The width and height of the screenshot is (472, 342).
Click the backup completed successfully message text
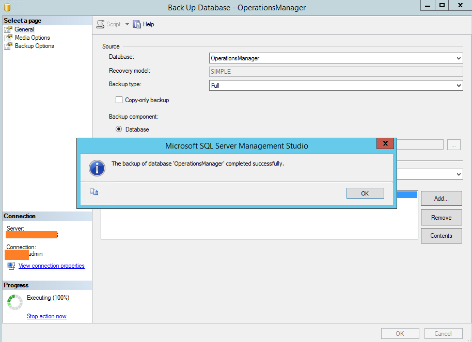198,164
